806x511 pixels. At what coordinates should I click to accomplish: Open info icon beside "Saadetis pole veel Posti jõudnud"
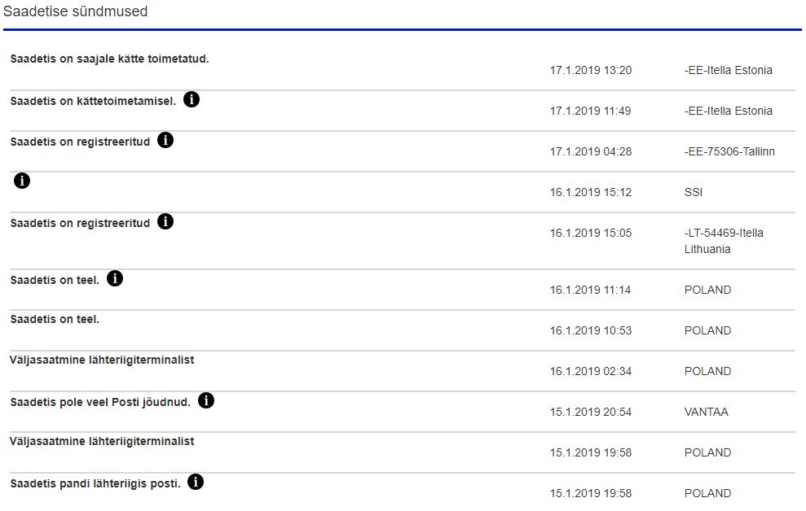(206, 401)
